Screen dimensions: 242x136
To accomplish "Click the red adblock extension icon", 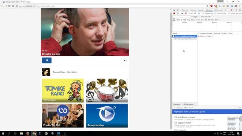I will coord(211,6).
